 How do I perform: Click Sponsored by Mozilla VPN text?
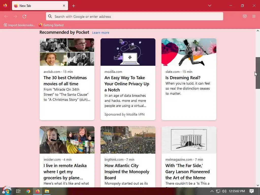tap(124, 115)
